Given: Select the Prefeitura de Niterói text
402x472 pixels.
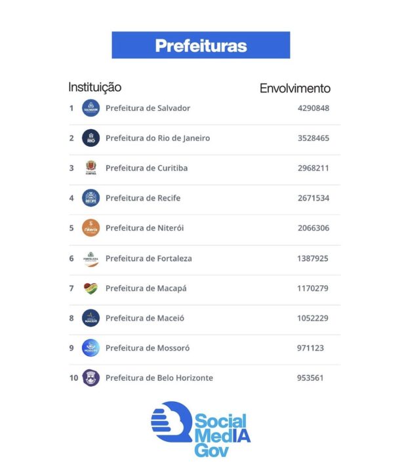Looking at the screenshot, I should point(144,228).
